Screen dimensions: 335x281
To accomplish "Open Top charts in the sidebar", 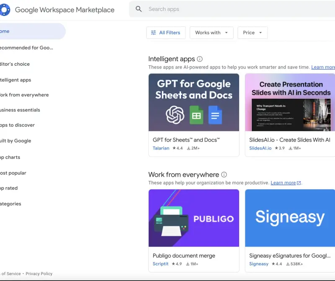I will click(x=10, y=157).
